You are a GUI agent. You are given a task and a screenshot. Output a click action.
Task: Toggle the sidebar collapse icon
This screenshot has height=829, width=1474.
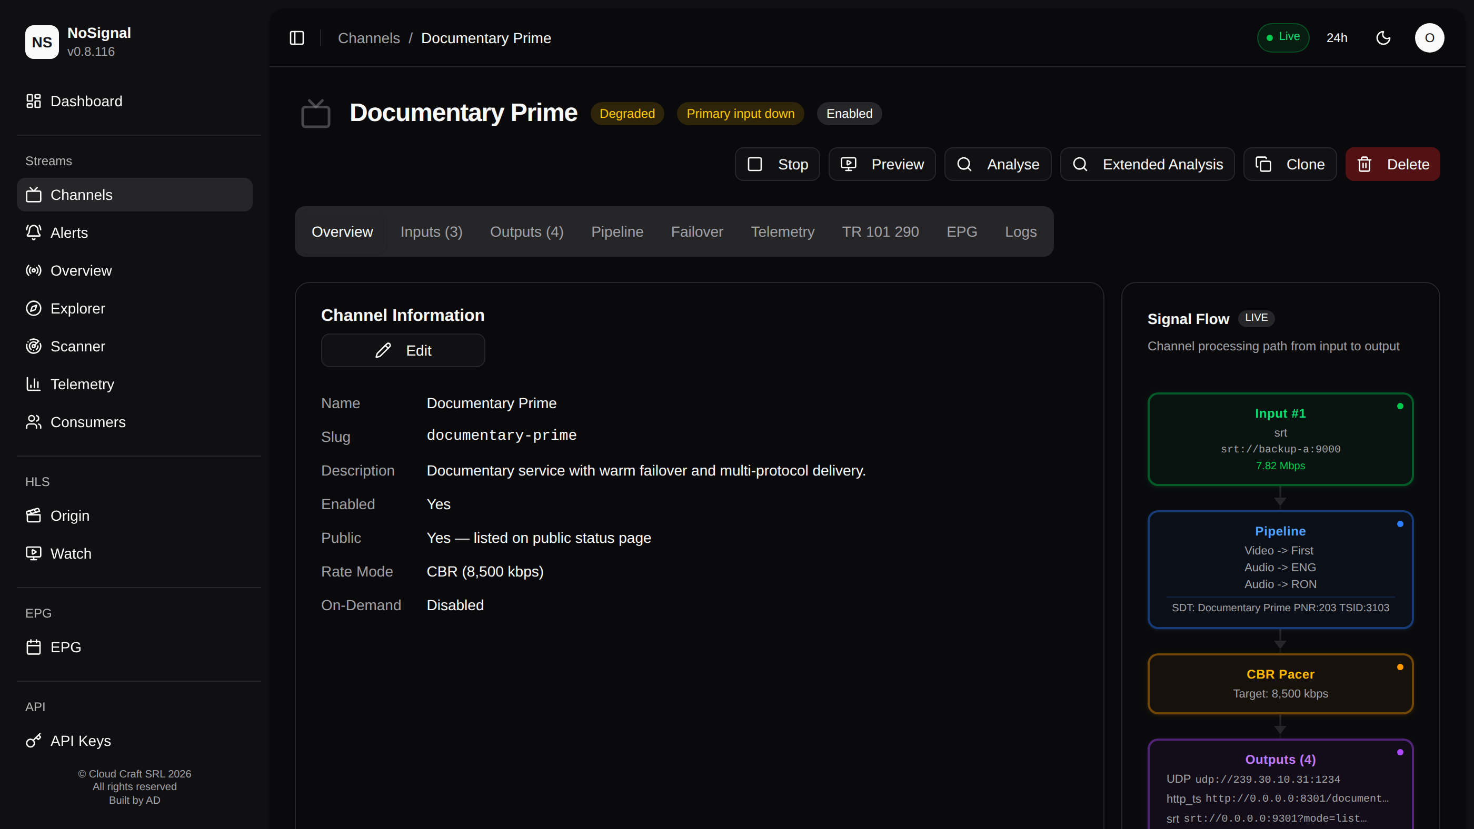(296, 38)
